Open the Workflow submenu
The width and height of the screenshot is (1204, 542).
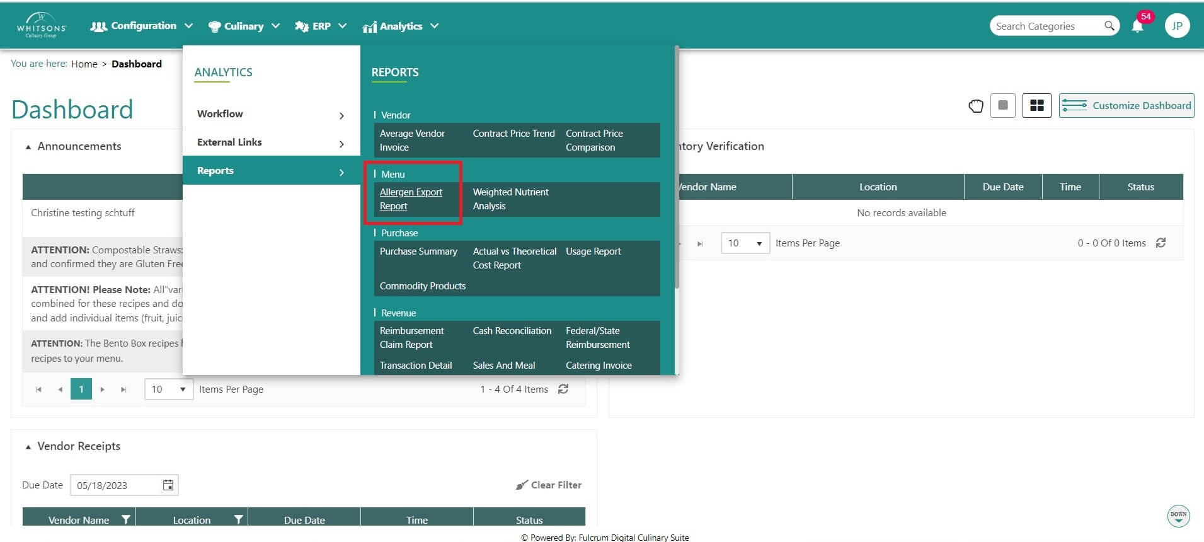[x=271, y=114]
